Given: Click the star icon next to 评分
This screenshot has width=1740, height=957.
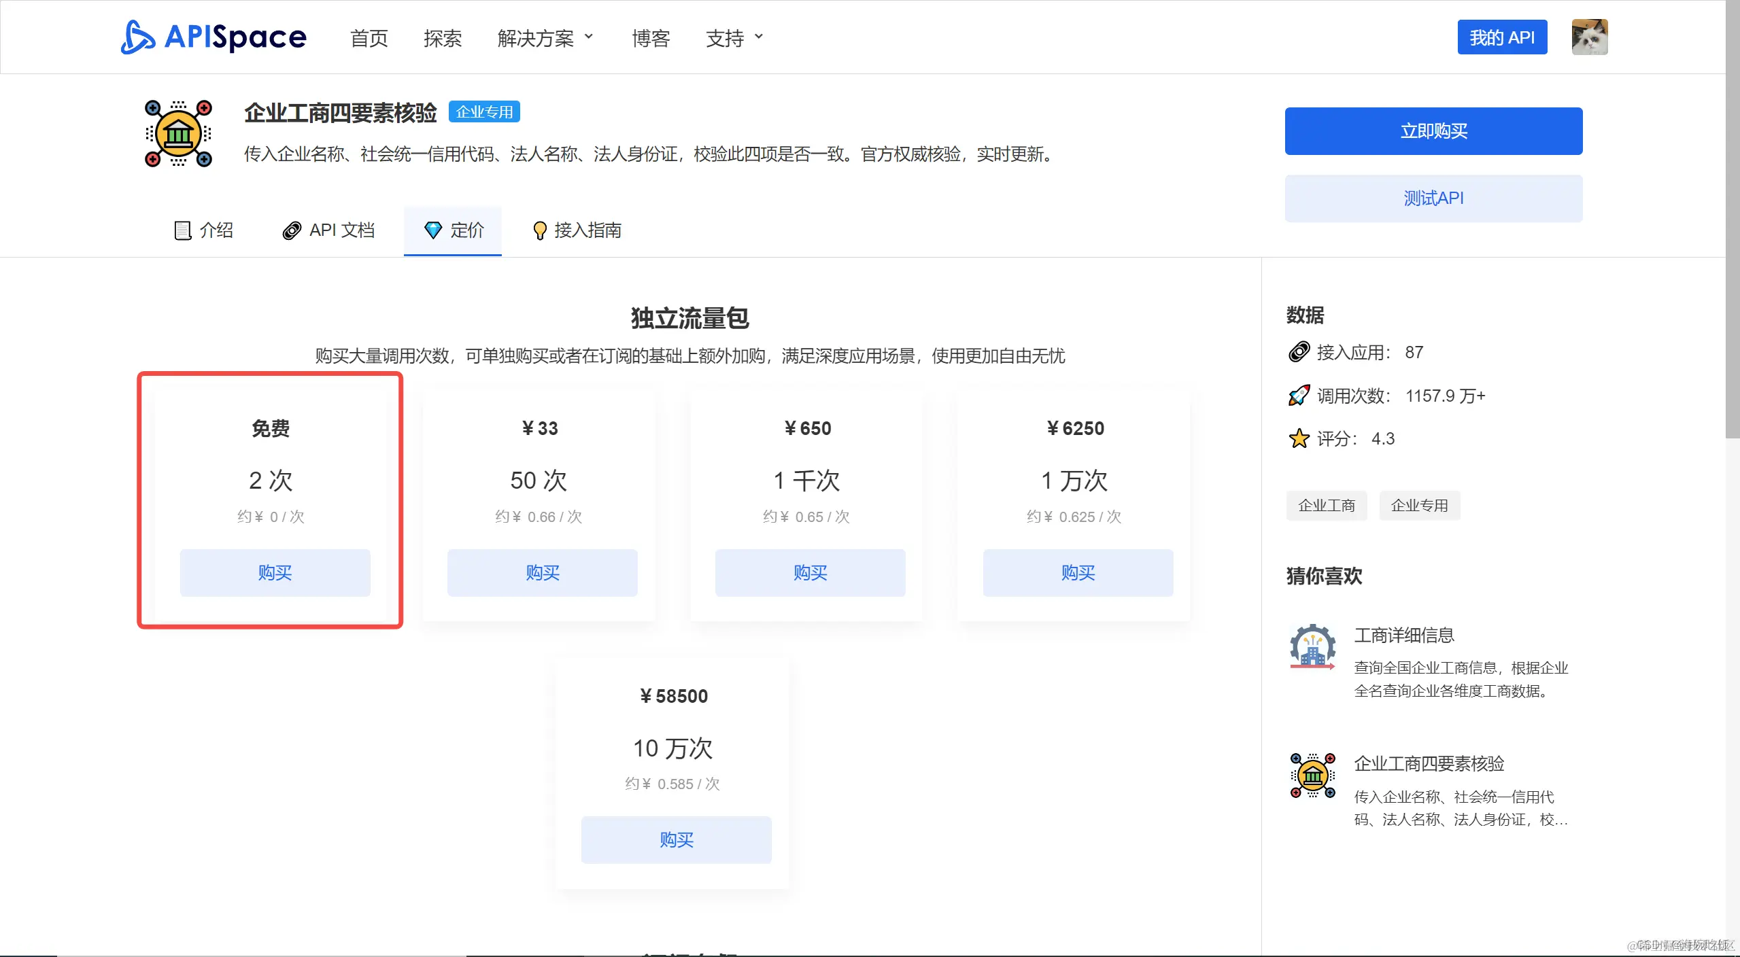Looking at the screenshot, I should [x=1299, y=438].
